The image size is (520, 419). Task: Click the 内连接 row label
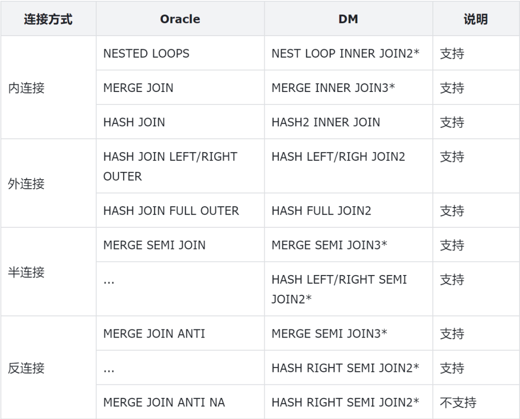click(26, 88)
